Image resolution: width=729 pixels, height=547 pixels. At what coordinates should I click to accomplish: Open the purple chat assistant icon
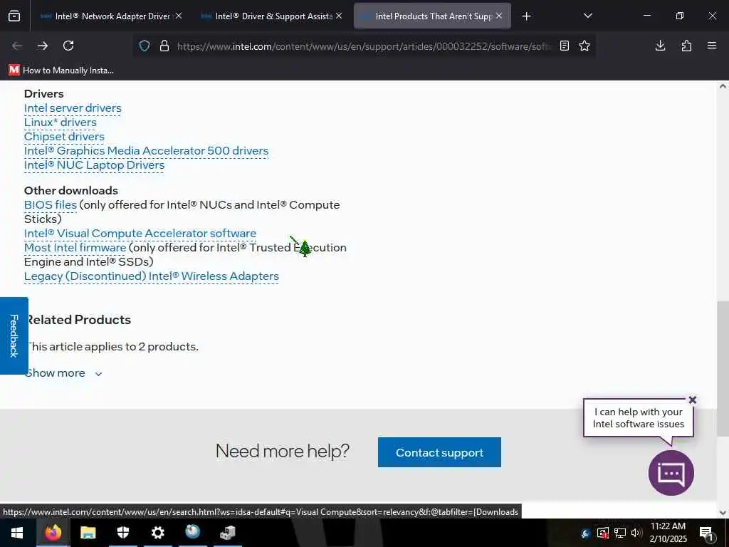pos(671,473)
